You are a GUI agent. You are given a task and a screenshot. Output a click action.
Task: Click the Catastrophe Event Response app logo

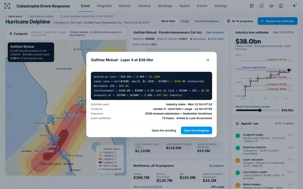(x=8, y=6)
